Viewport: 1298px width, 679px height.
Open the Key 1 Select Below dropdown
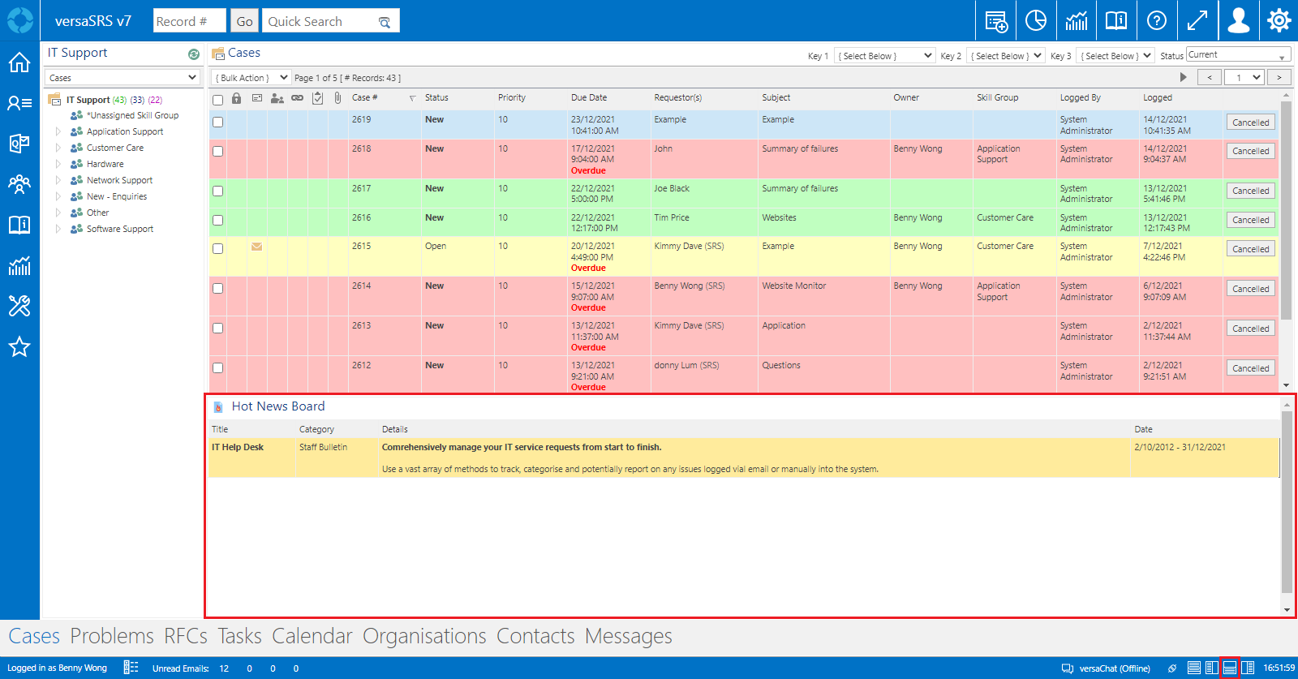click(884, 56)
